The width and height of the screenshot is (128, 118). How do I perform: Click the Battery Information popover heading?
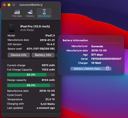point(75,40)
